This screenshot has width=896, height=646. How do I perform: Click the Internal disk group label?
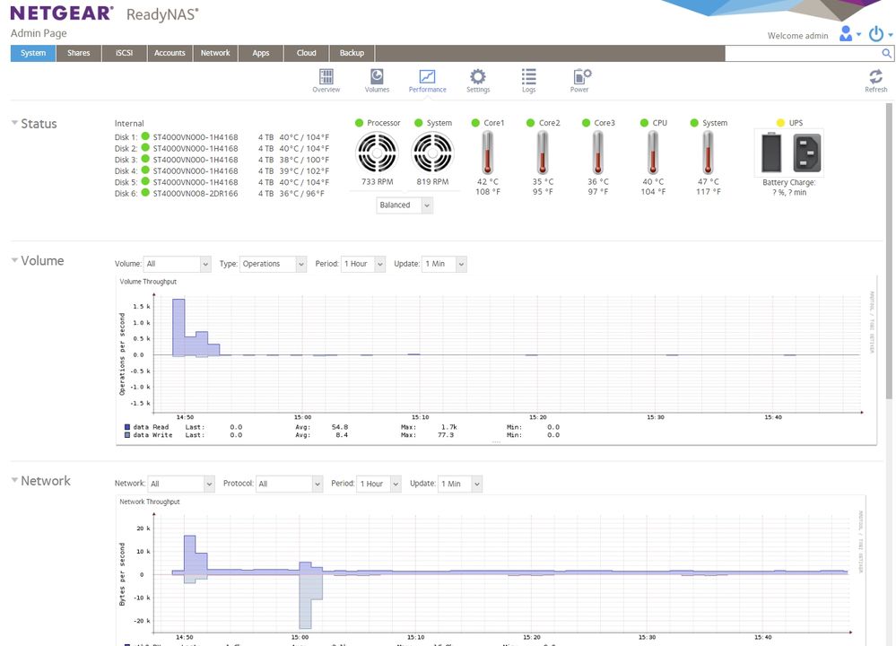coord(129,124)
